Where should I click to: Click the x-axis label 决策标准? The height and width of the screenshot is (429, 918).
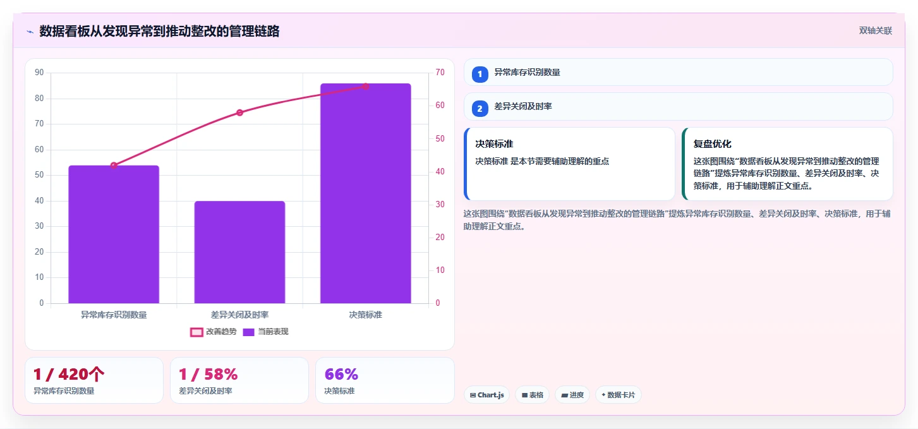[x=365, y=314]
